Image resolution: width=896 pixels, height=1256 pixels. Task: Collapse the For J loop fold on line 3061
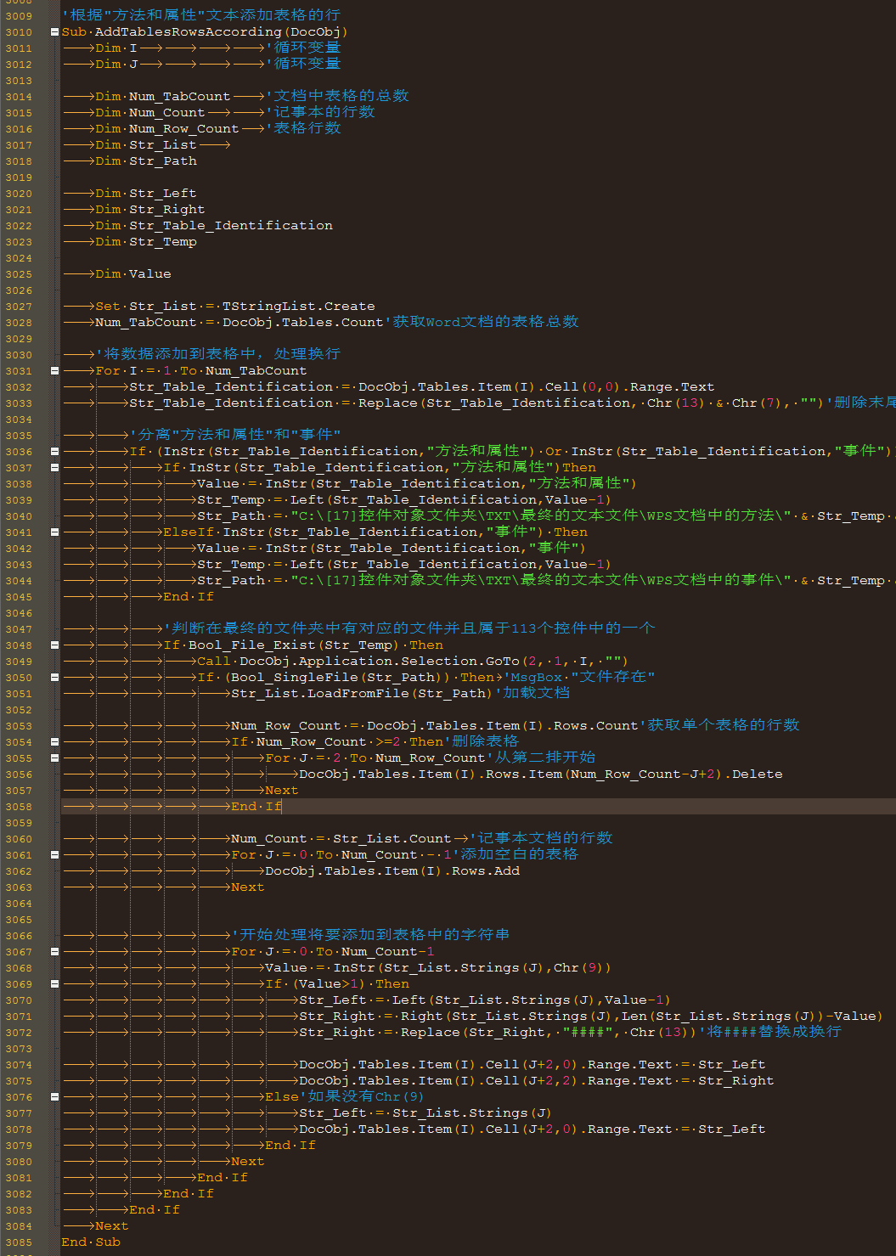[x=54, y=855]
